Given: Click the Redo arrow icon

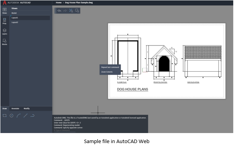Looking at the screenshot, I should coord(65,10).
